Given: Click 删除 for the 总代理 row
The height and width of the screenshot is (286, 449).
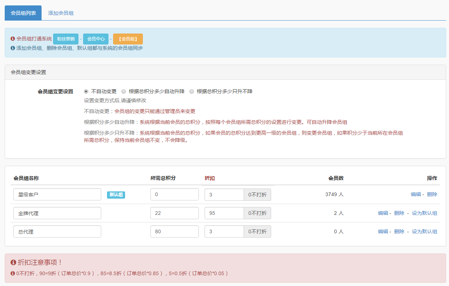Looking at the screenshot, I should click(399, 231).
